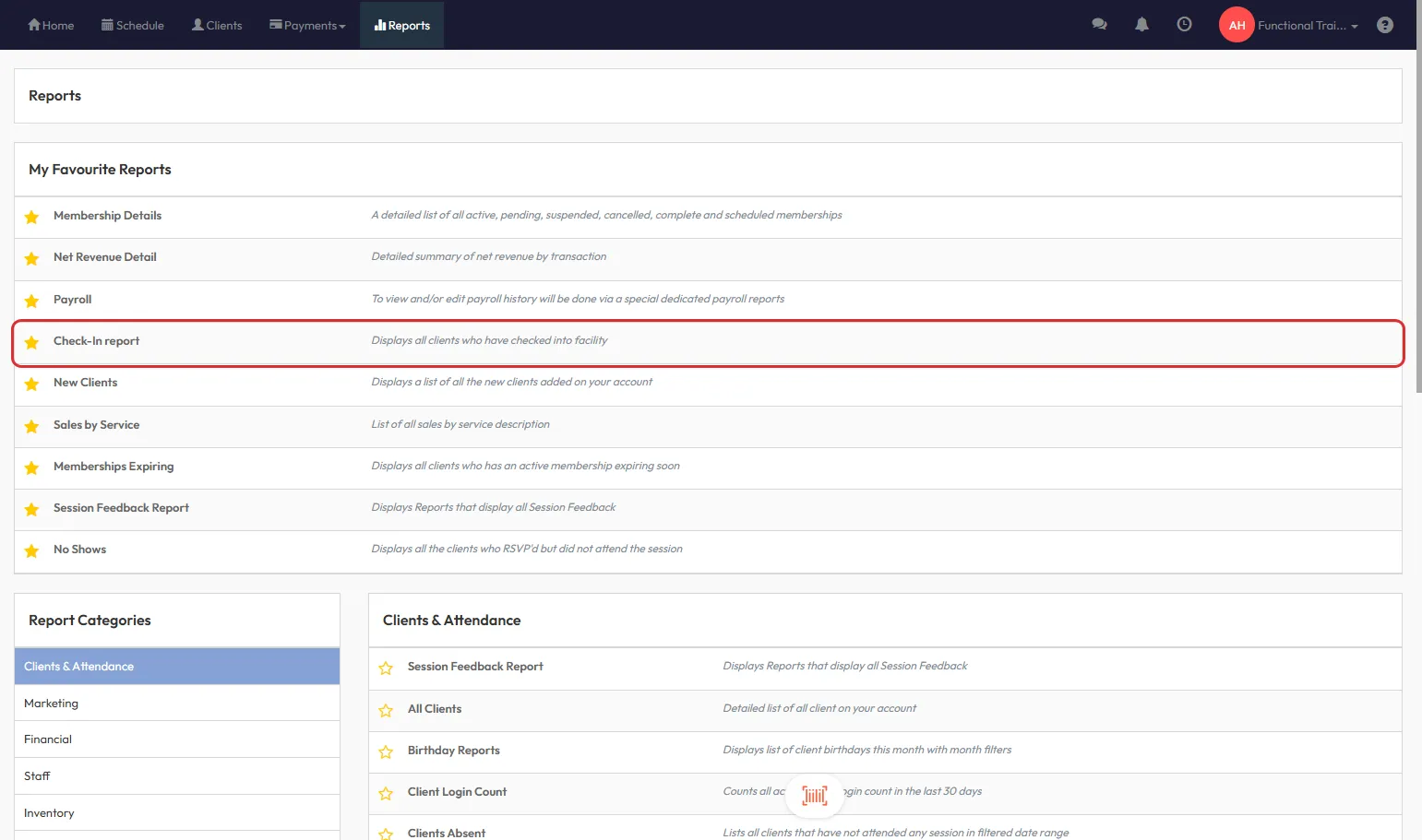Star the All Clients report

[x=386, y=710]
